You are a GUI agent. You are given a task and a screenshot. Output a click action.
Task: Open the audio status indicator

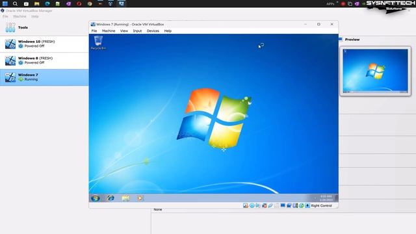[x=258, y=205]
